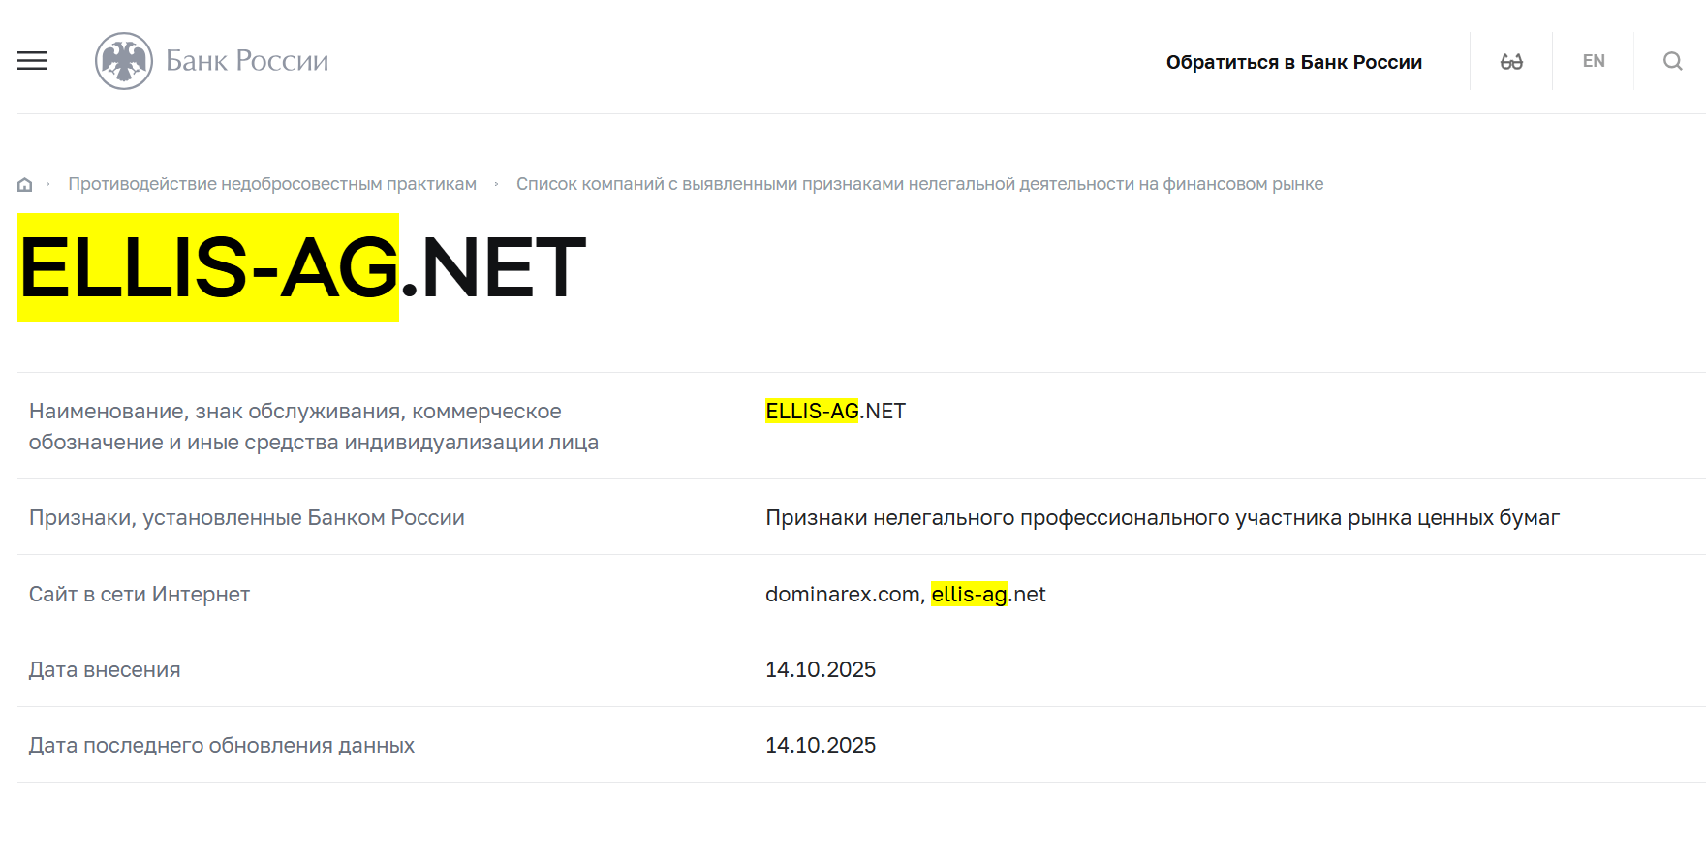Viewport: 1706px width, 862px height.
Task: Expand the main menu from the header
Action: (x=31, y=60)
